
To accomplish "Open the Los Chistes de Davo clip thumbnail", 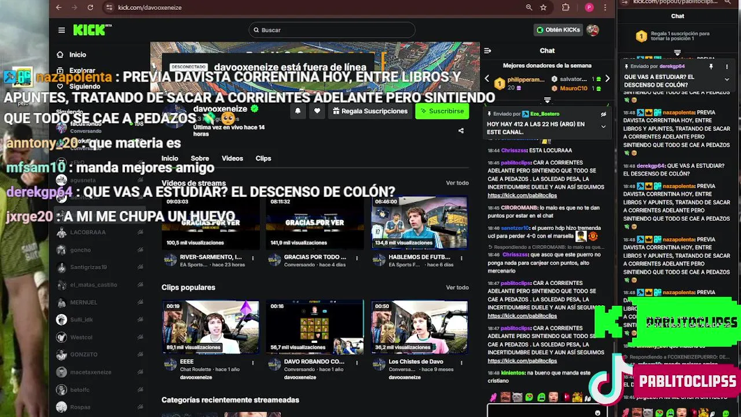I will 419,327.
